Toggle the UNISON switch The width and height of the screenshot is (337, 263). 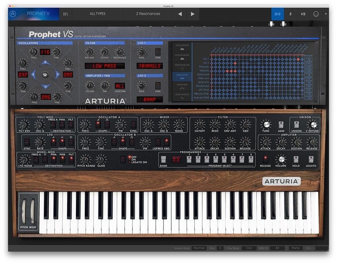[x=296, y=124]
